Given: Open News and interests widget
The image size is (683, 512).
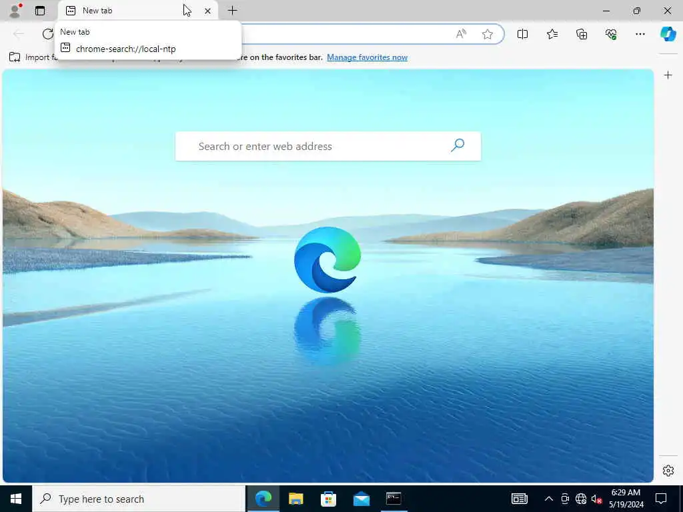Looking at the screenshot, I should [x=519, y=499].
